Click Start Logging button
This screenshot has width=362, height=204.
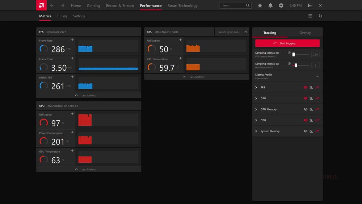point(287,43)
